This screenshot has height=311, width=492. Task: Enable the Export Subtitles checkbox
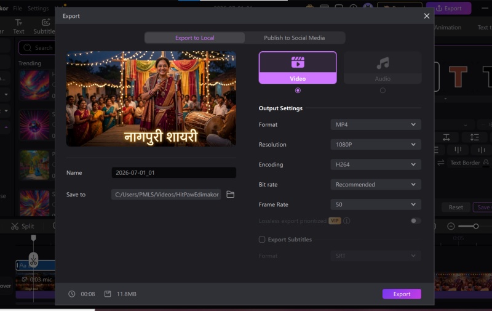pyautogui.click(x=262, y=240)
